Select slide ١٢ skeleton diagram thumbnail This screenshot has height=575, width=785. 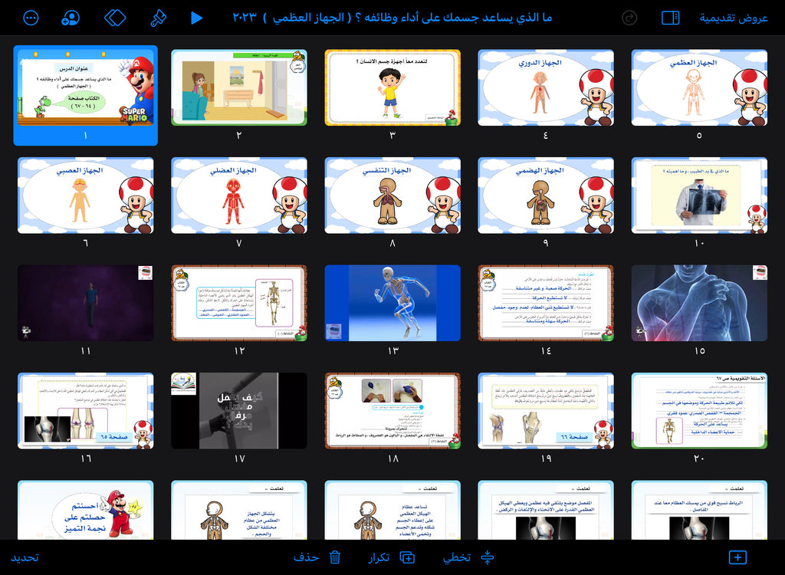point(239,303)
